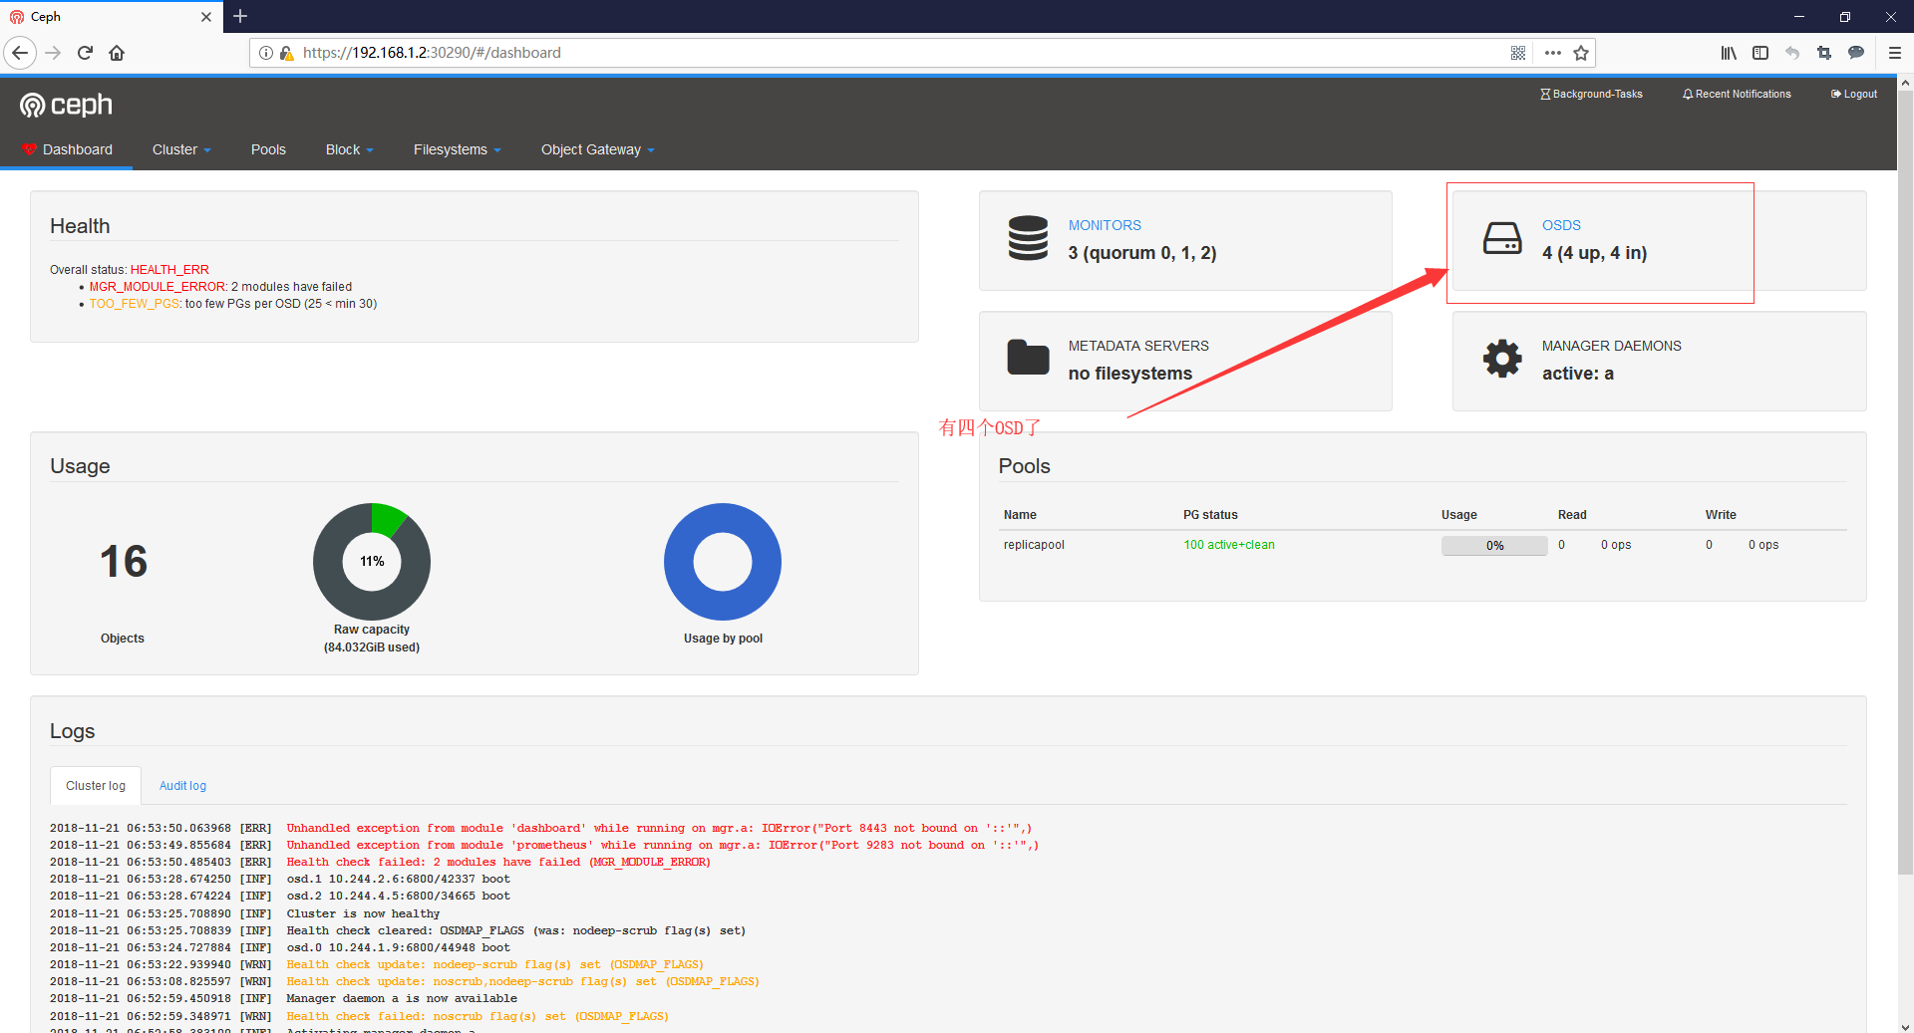The width and height of the screenshot is (1914, 1033).
Task: Toggle the browser sidebar icon
Action: pos(1760,53)
